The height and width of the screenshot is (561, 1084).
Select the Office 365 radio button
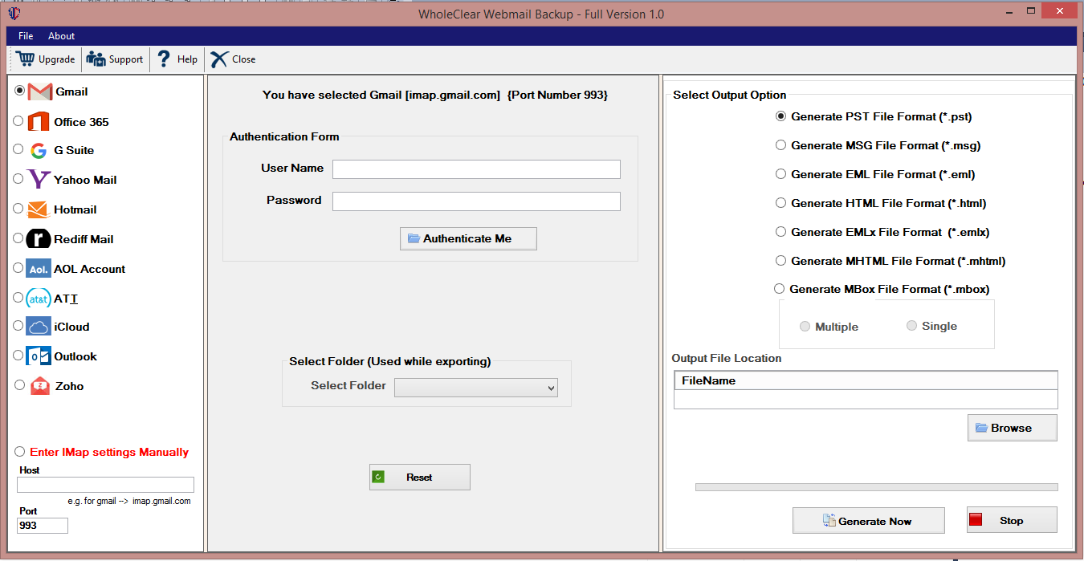[x=18, y=121]
